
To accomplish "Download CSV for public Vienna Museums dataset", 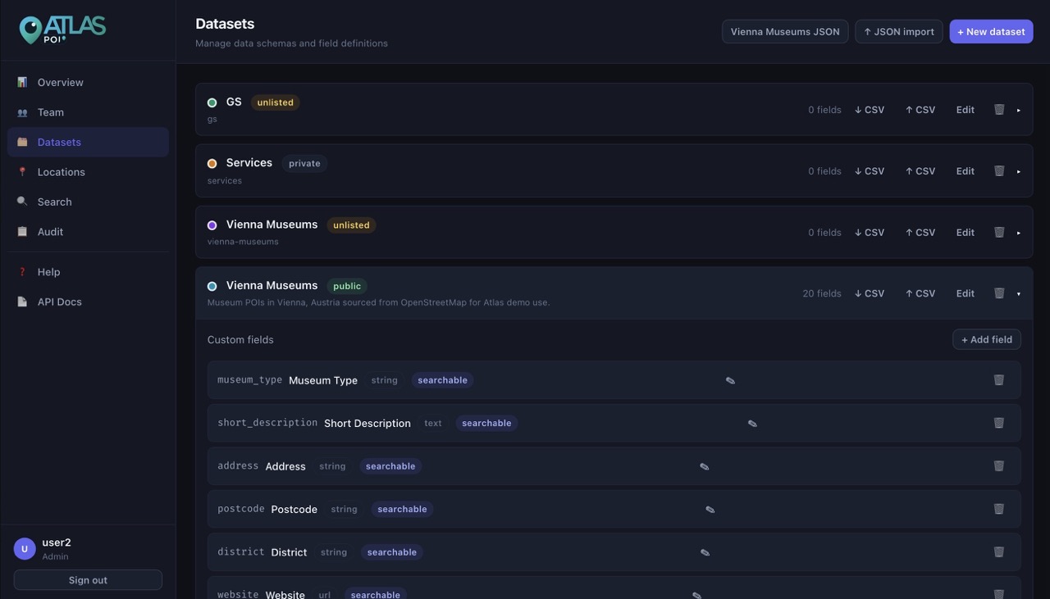I will [870, 293].
